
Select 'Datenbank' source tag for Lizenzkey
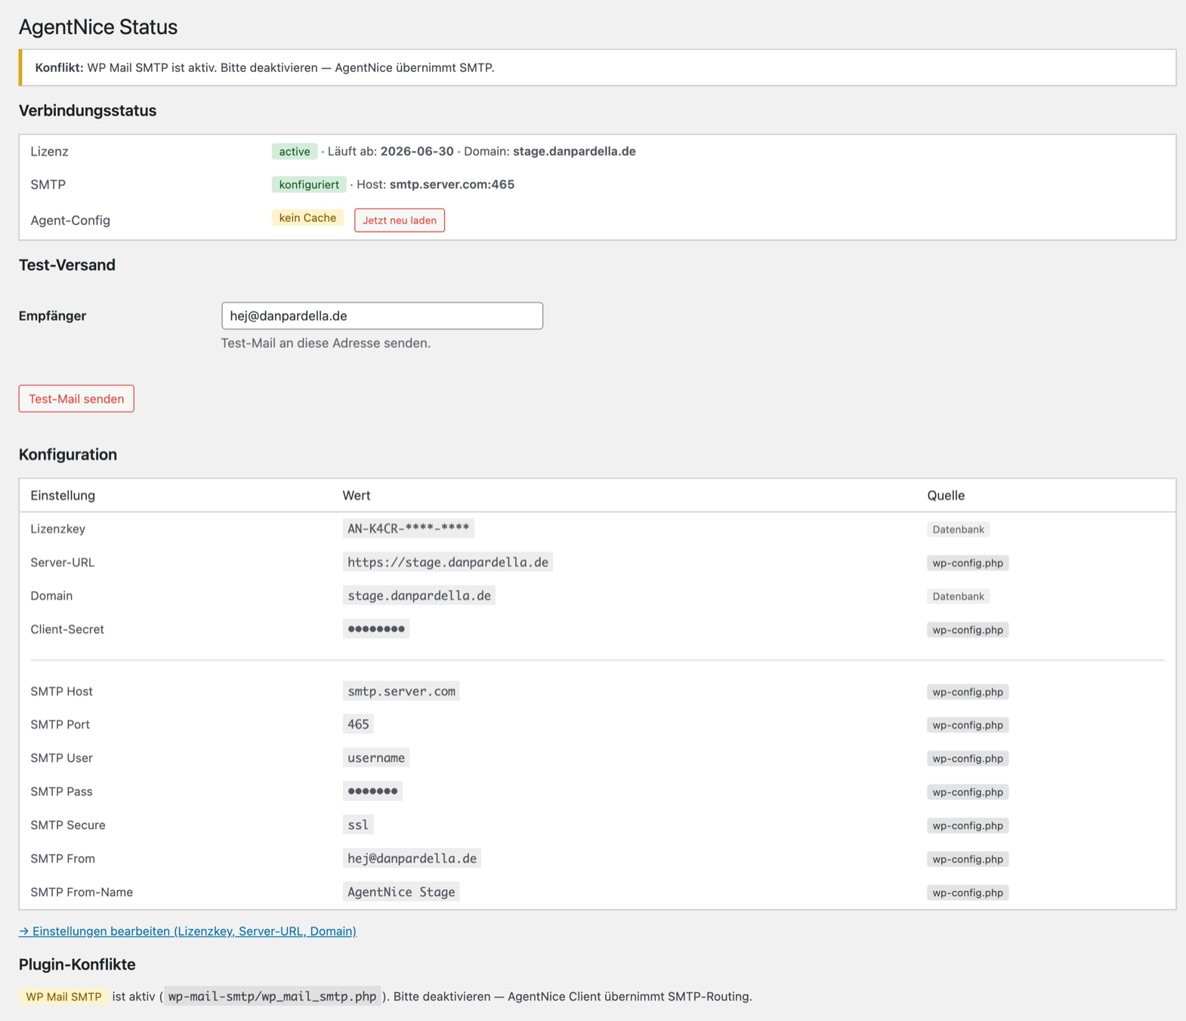(958, 529)
